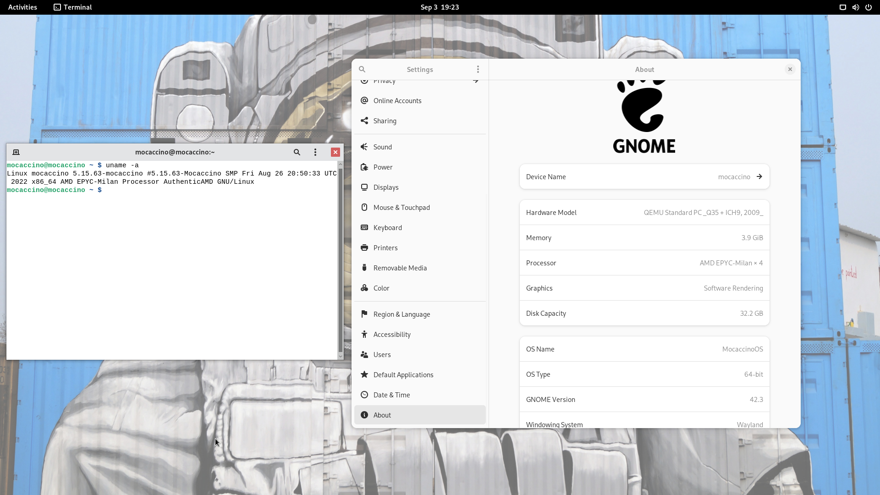Open the Printers label in sidebar
This screenshot has width=880, height=495.
tap(385, 247)
